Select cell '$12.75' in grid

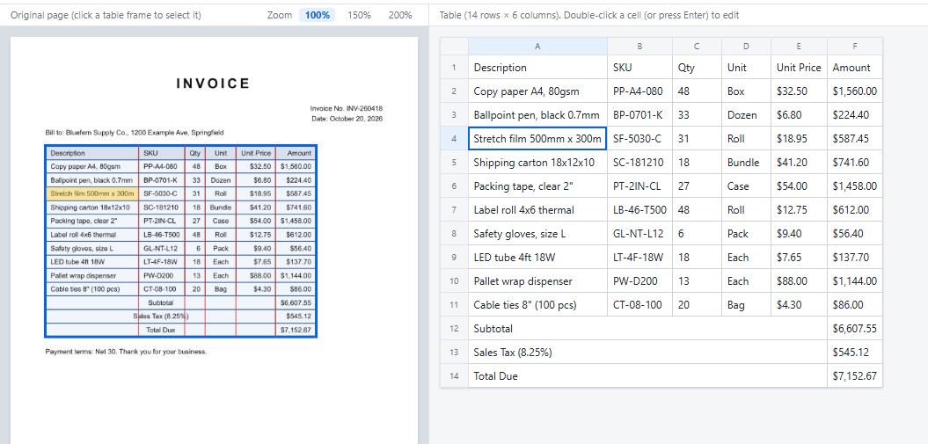click(799, 210)
